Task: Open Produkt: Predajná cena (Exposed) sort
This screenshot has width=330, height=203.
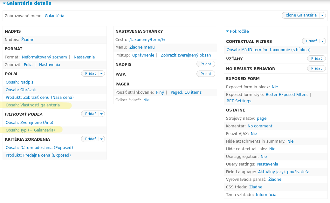Action: tap(38, 155)
